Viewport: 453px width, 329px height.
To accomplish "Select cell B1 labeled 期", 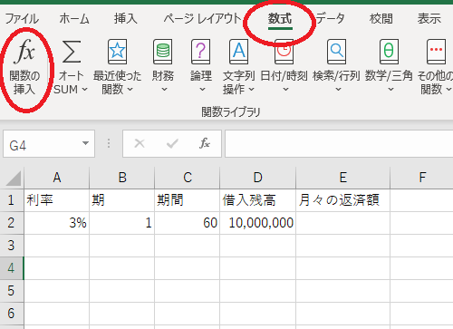I will (x=122, y=200).
